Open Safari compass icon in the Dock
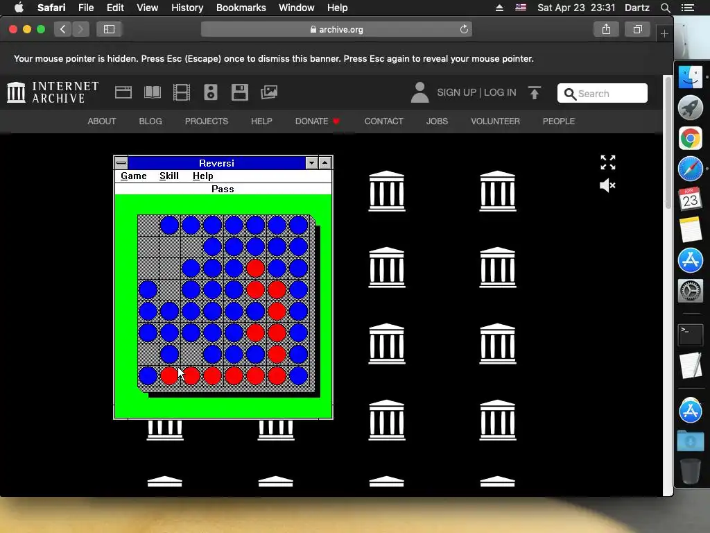710x533 pixels. (690, 169)
